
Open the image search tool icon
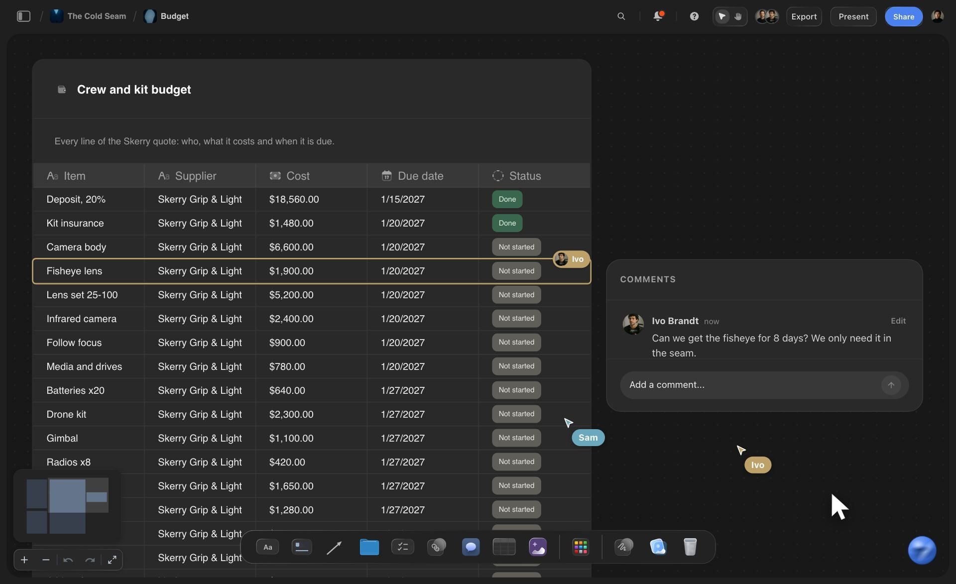coord(658,547)
